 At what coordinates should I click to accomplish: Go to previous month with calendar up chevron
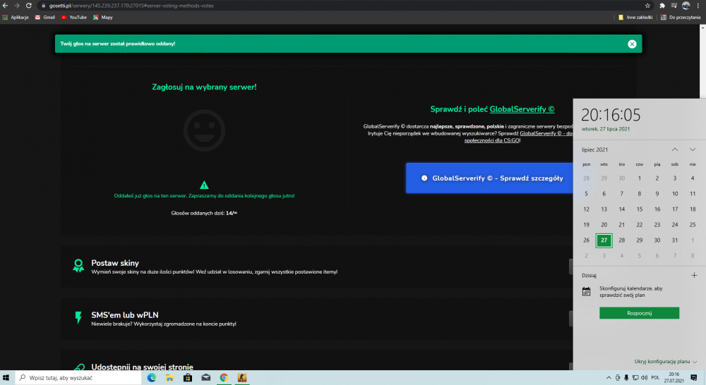pos(674,149)
